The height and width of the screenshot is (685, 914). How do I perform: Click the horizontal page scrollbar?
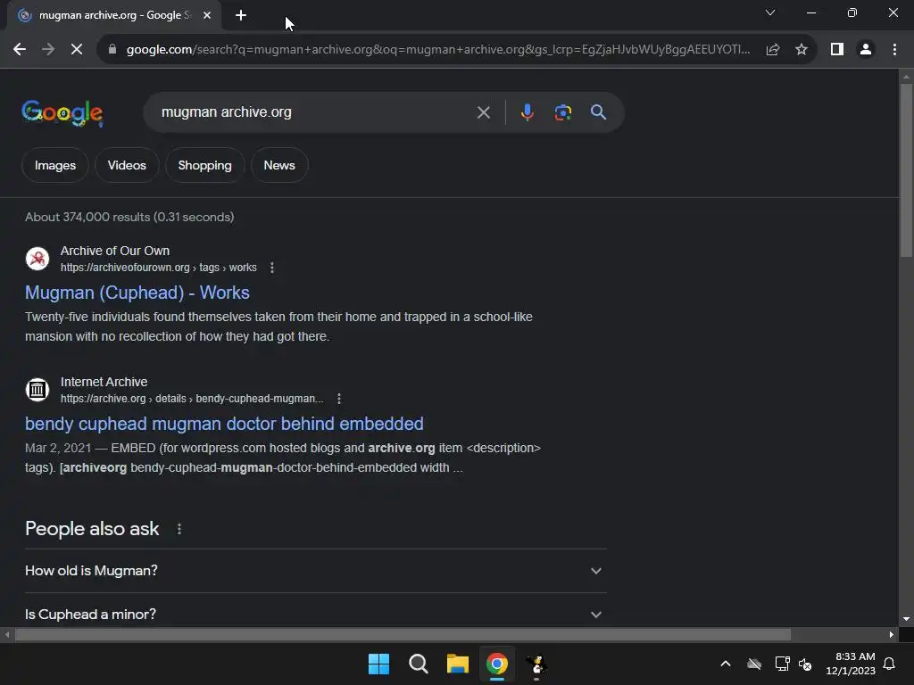[403, 634]
